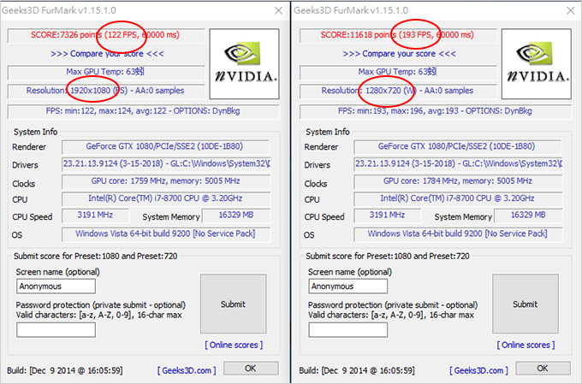Click FPS min:122 max:124 avg:122 line
The width and height of the screenshot is (582, 384).
[143, 111]
